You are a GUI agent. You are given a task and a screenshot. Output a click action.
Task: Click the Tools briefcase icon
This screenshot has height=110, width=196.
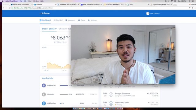(79, 20)
